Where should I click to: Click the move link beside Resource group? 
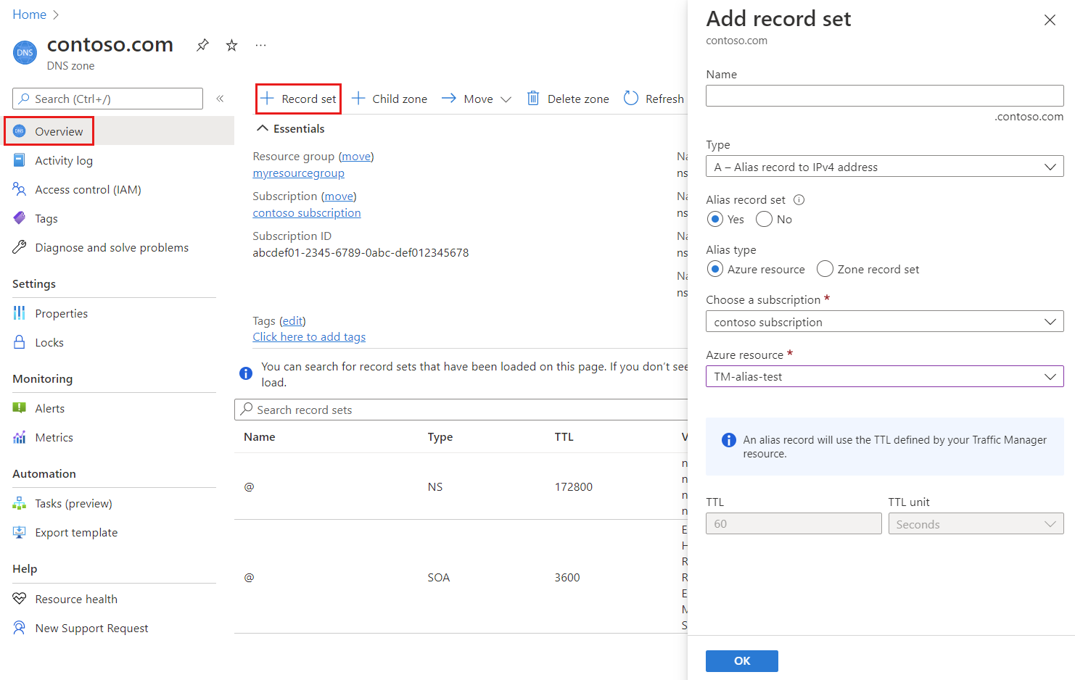pos(356,156)
